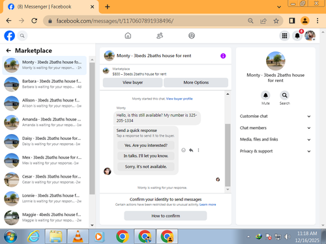
Task: Open the message more options dots
Action: pos(198,150)
